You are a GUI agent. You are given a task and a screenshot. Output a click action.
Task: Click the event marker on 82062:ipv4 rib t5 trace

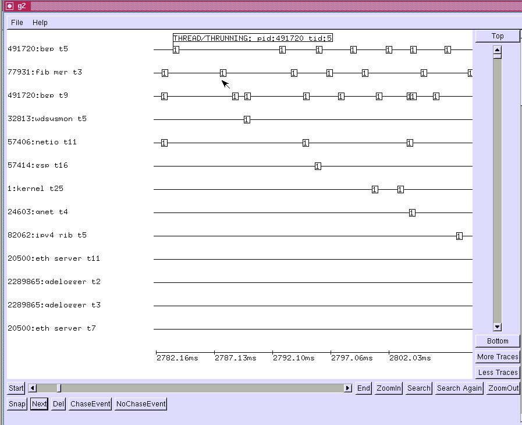[x=459, y=236]
